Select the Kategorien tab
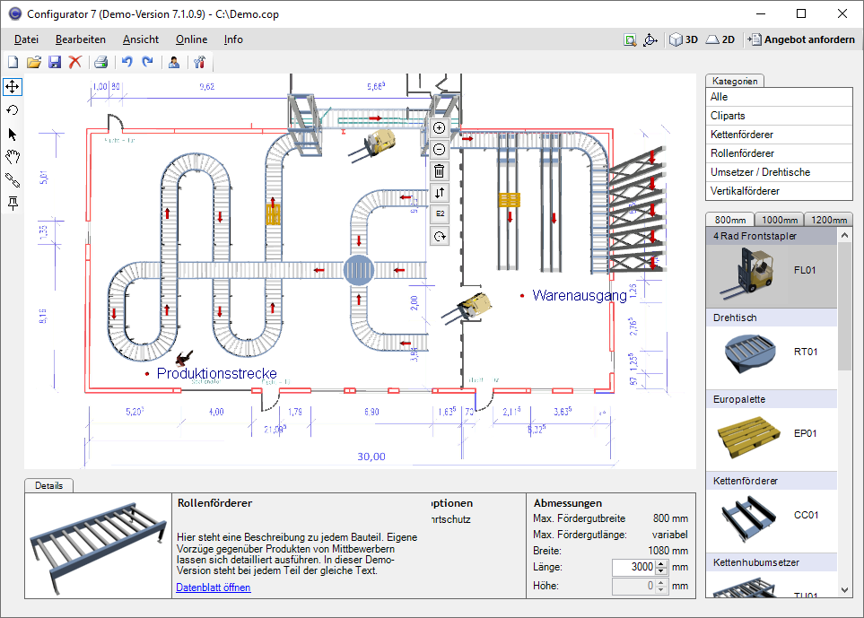 735,81
